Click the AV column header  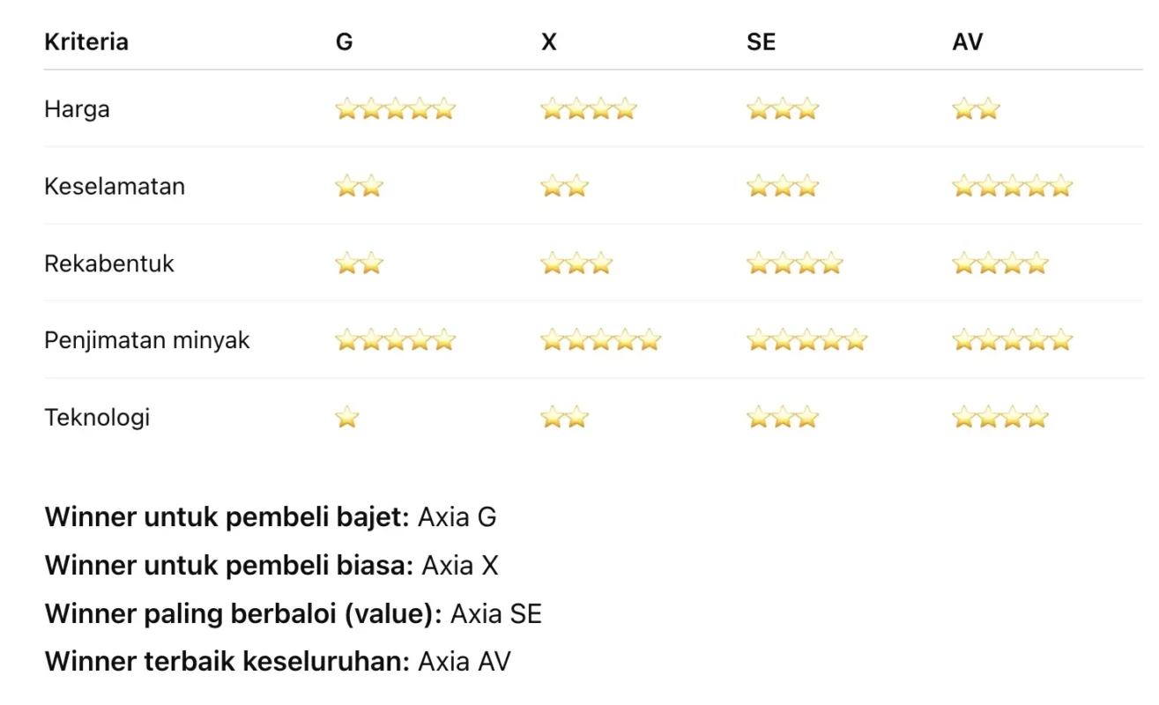point(967,41)
